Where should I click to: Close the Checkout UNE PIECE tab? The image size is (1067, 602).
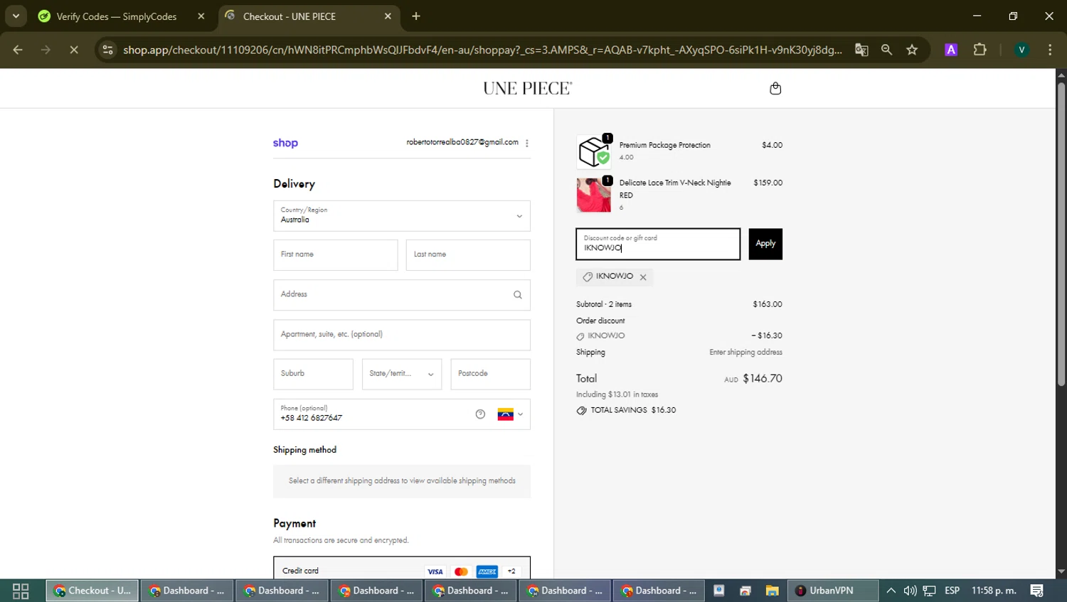pyautogui.click(x=388, y=16)
